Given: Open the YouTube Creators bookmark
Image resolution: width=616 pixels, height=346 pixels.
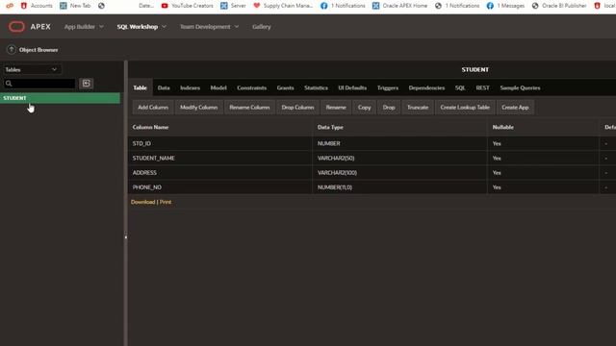Looking at the screenshot, I should click(187, 6).
